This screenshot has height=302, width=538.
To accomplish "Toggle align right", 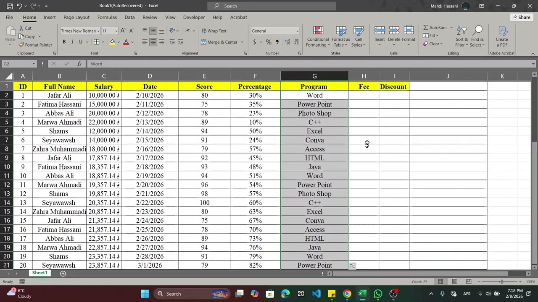I will [162, 42].
